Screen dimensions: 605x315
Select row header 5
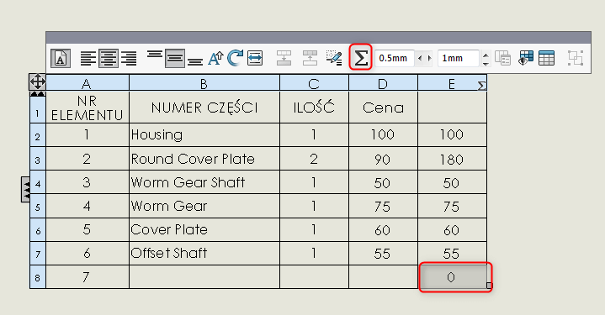tap(37, 206)
